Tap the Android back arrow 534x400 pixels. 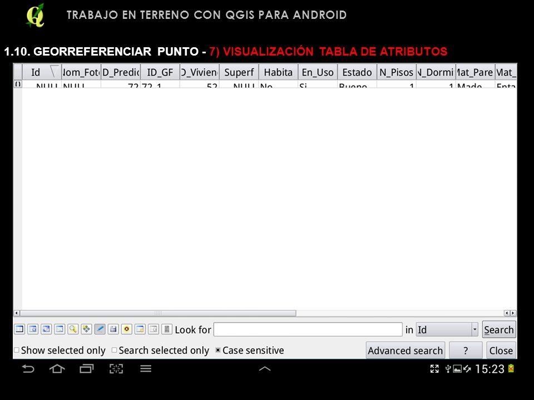tap(28, 369)
